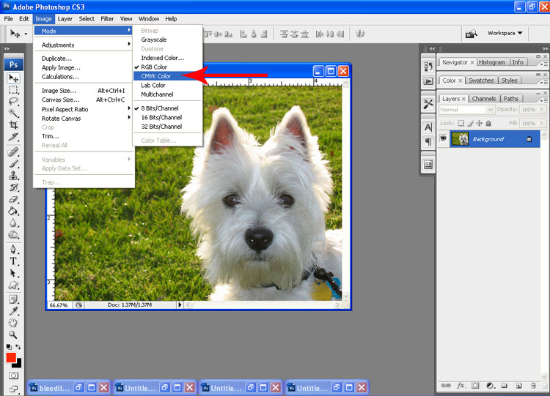Select the Path Selection tool

coord(13,273)
